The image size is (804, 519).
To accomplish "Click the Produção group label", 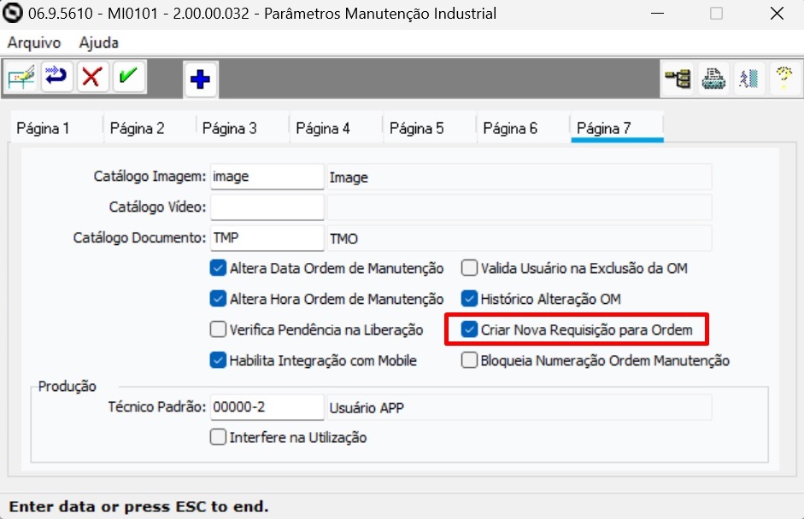I will pos(67,387).
